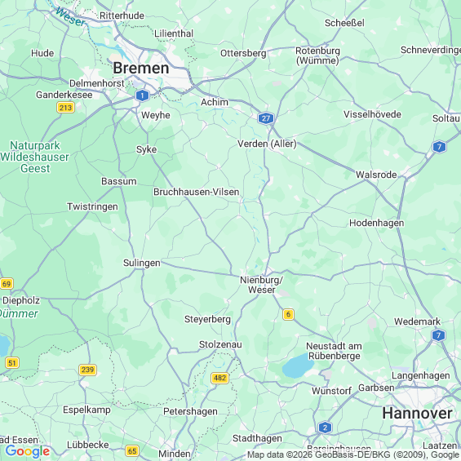Click the Verden (Aller) town label
461x461 pixels.
click(x=267, y=144)
